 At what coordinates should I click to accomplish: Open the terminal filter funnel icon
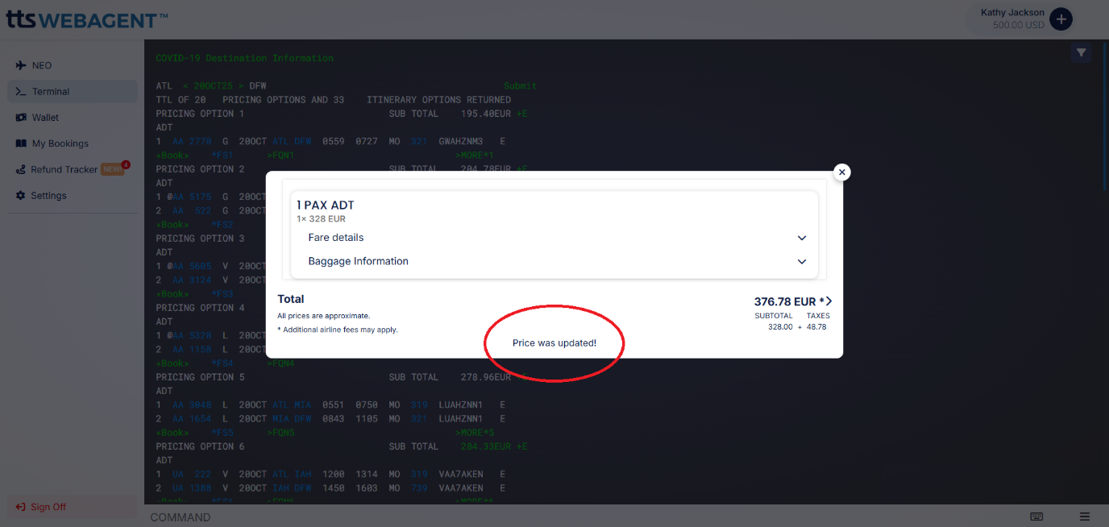(x=1081, y=53)
